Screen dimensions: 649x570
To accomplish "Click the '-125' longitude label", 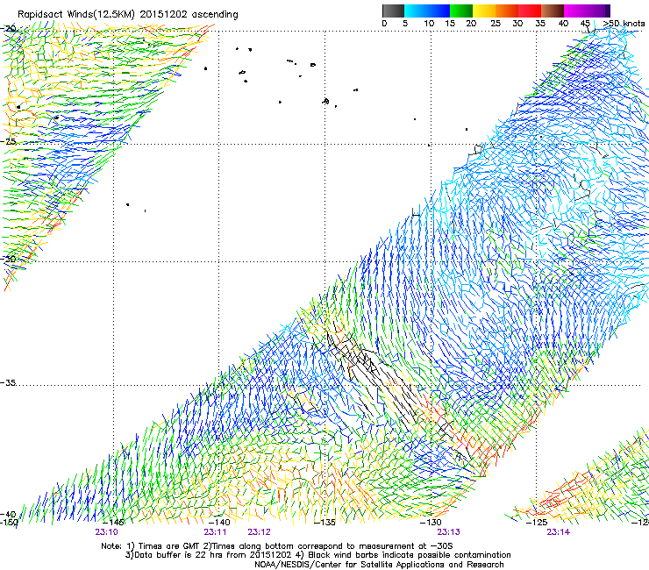I will [x=537, y=523].
